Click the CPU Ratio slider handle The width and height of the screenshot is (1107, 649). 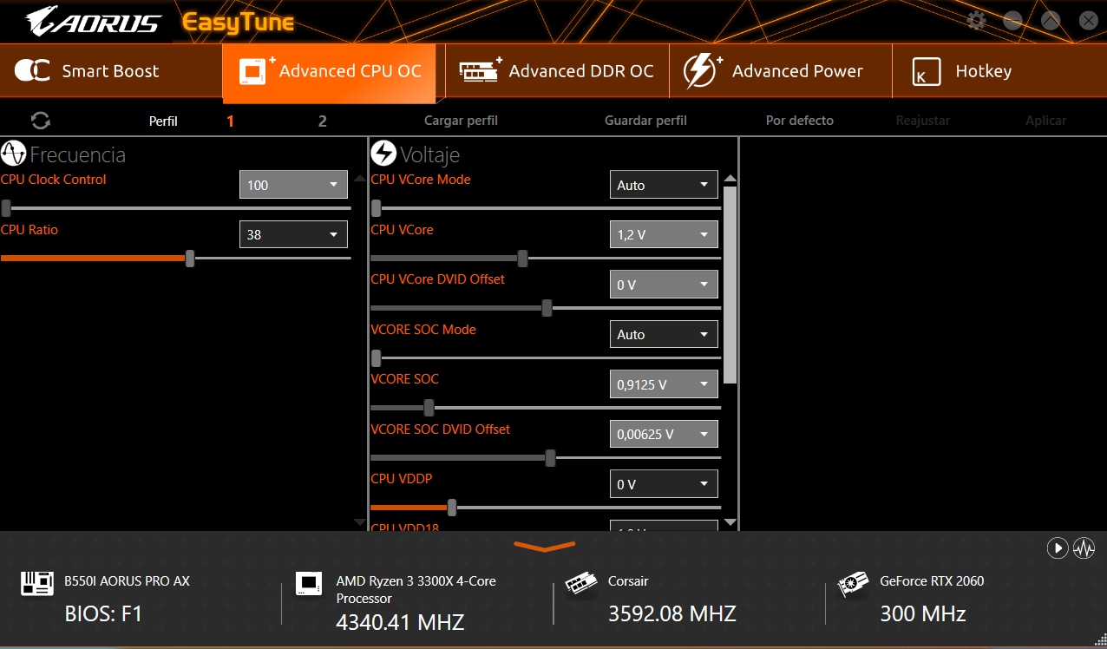(x=190, y=259)
